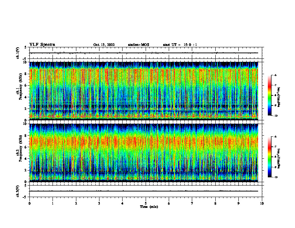
Task: Click the "-7" tick on upper color bar
Action: click(275, 85)
